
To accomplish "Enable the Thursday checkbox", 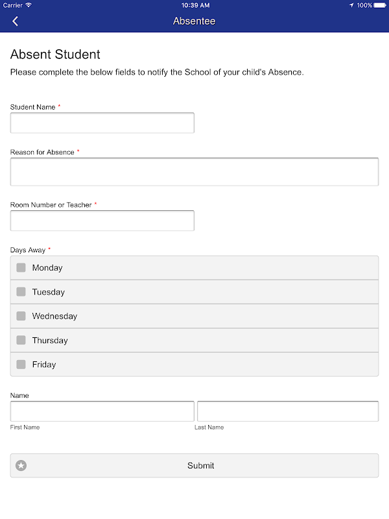I will 21,340.
